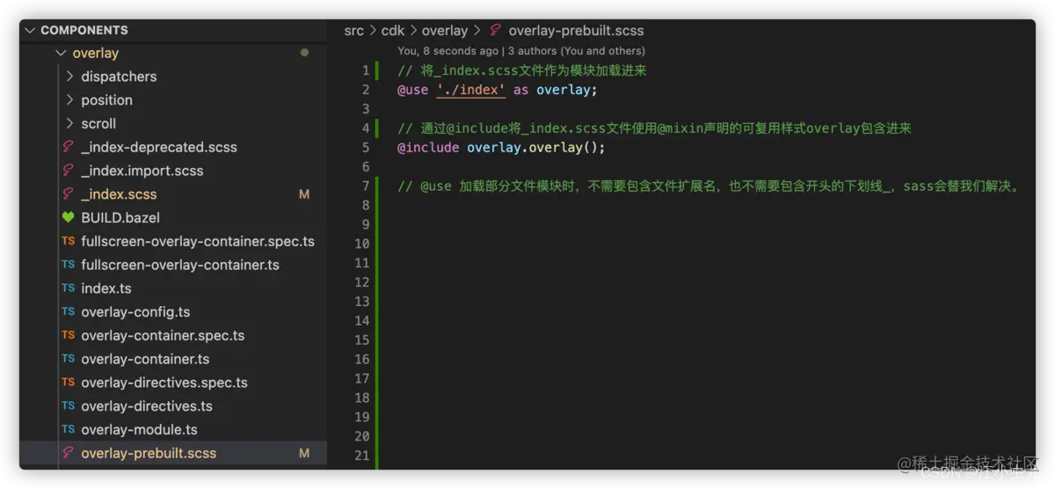Click line number 10 in the gutter

click(362, 244)
